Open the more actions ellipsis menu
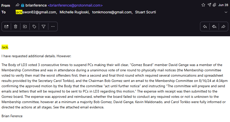Image resolution: width=230 pixels, height=122 pixels. click(x=53, y=26)
